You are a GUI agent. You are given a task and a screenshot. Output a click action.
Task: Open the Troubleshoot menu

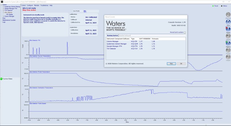(44, 5)
